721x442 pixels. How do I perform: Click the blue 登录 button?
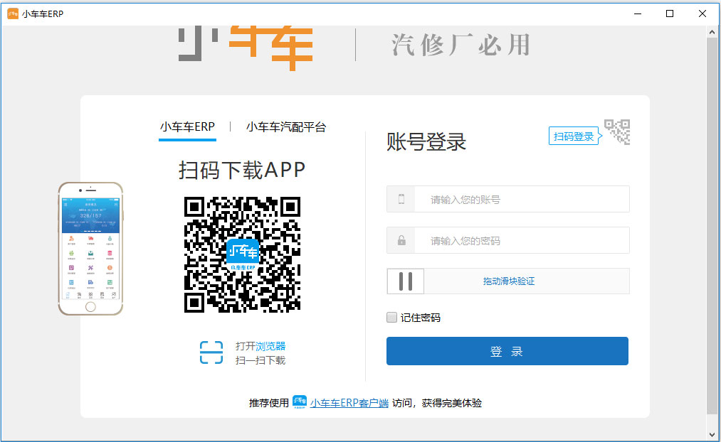(507, 351)
